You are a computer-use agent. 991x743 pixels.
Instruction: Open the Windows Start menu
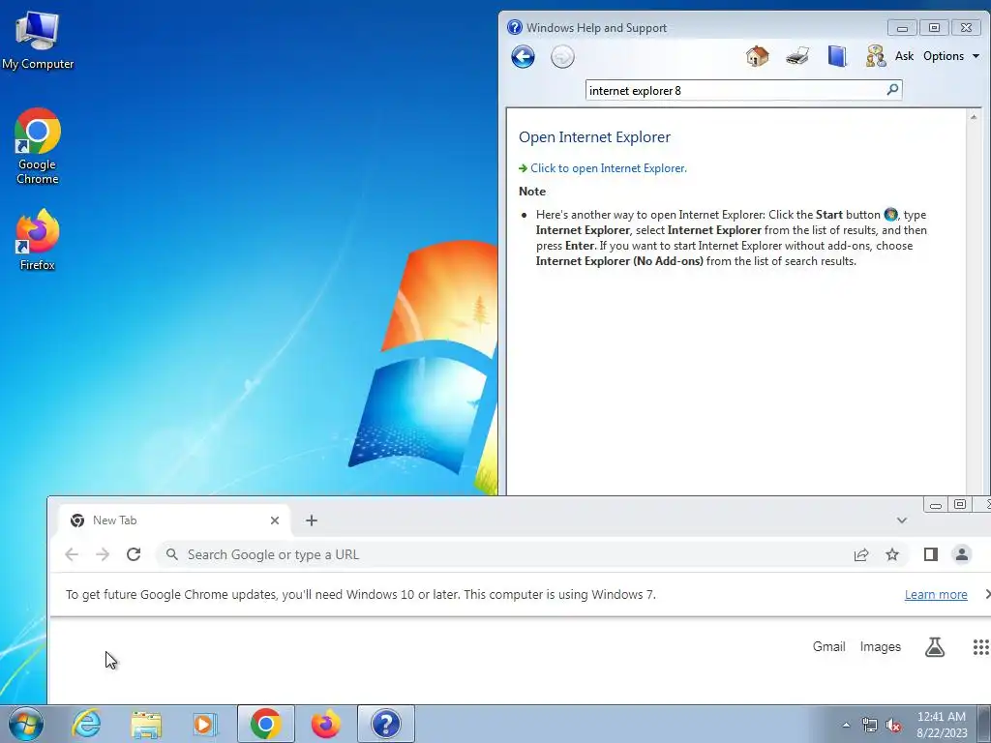(25, 724)
